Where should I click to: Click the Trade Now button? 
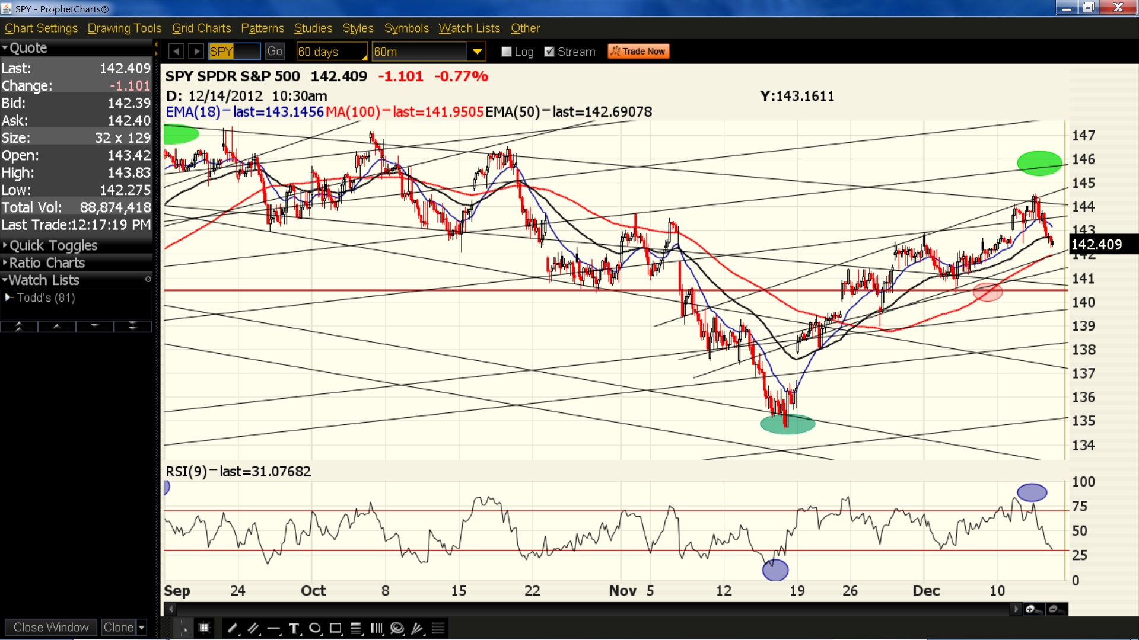[638, 52]
